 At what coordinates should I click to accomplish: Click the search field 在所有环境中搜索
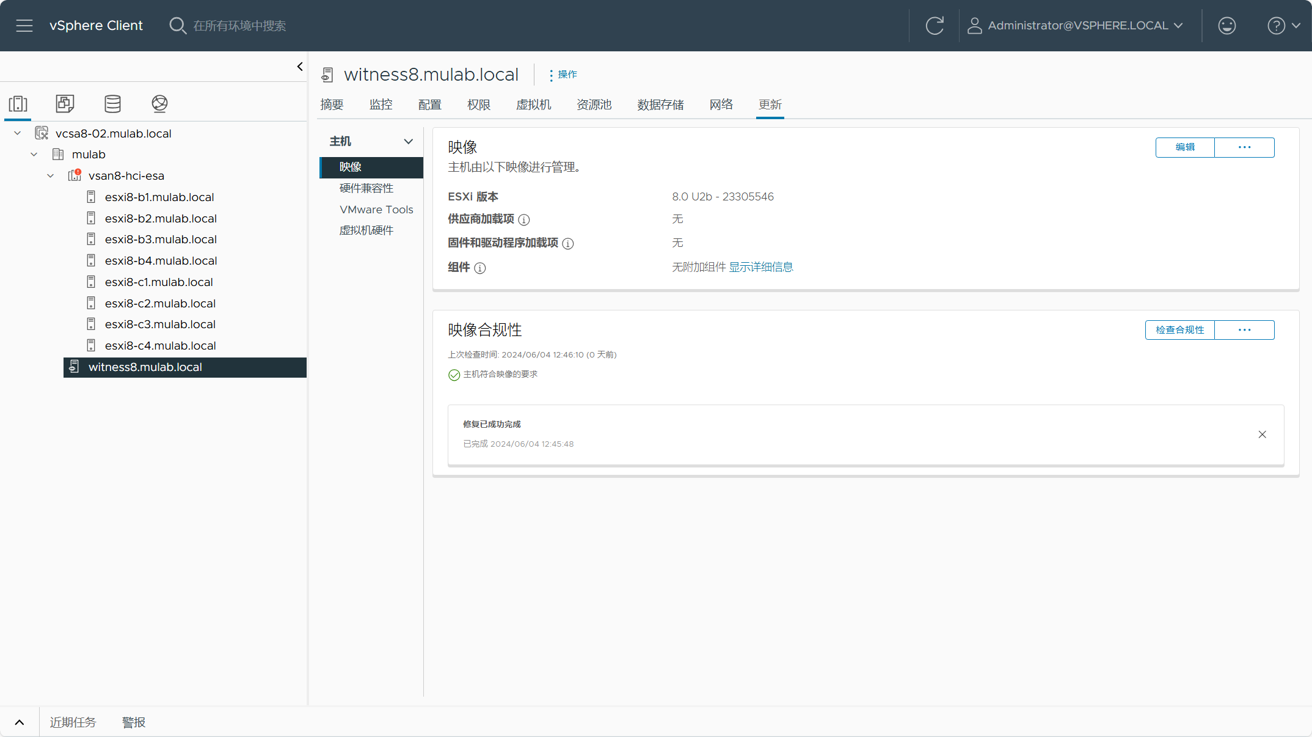(239, 26)
